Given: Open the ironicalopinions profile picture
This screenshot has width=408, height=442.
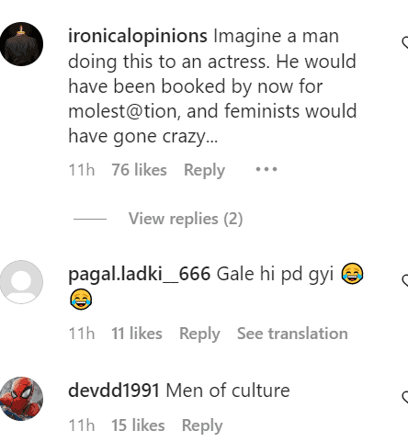Looking at the screenshot, I should coord(21,44).
